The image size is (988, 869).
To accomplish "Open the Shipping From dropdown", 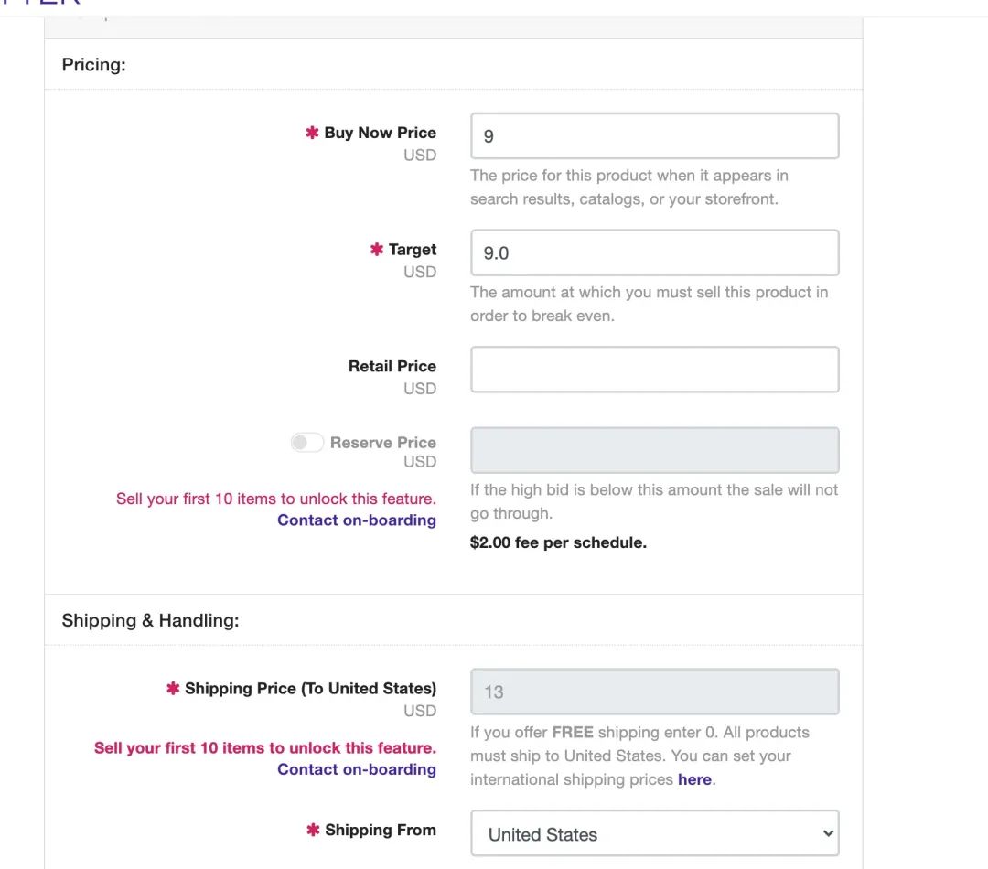I will pyautogui.click(x=654, y=834).
